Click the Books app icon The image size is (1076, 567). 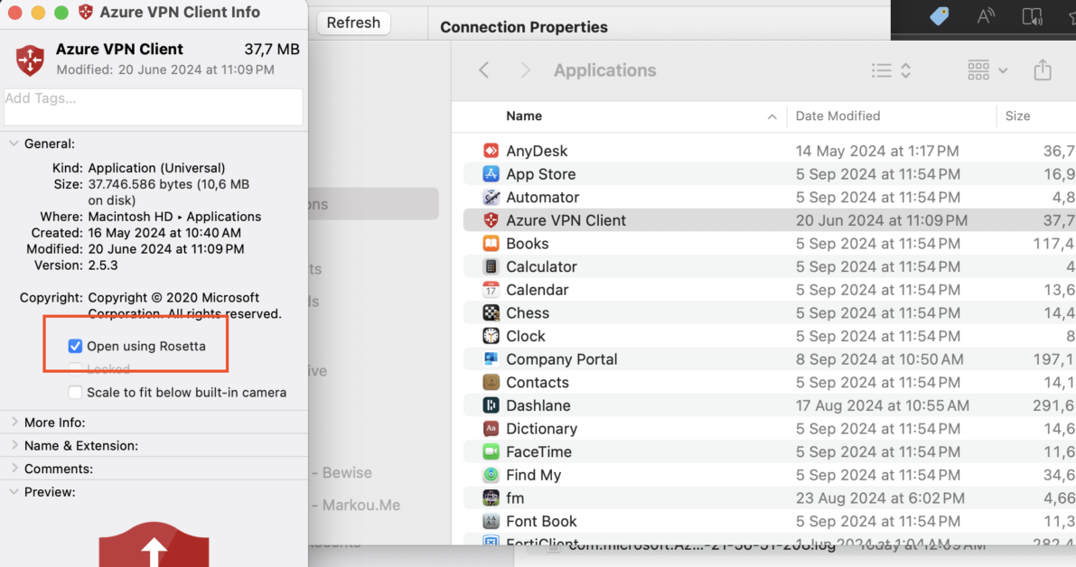[491, 244]
